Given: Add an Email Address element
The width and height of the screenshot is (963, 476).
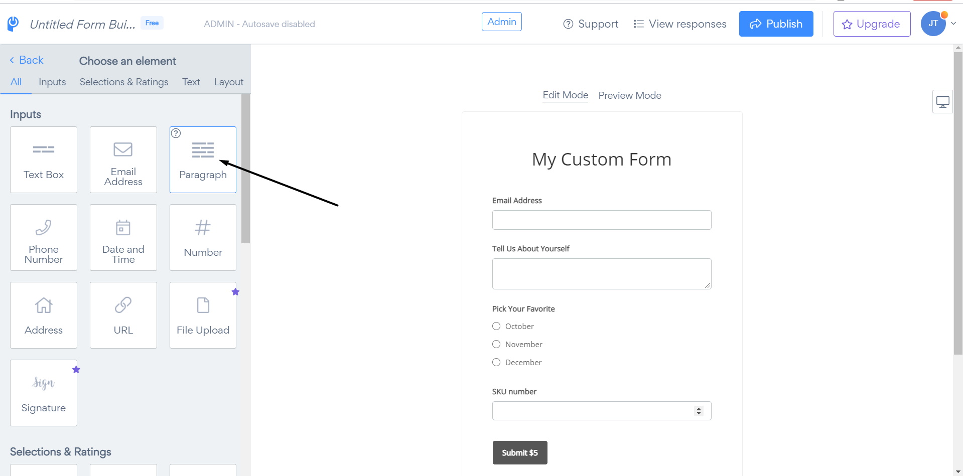Looking at the screenshot, I should click(123, 160).
